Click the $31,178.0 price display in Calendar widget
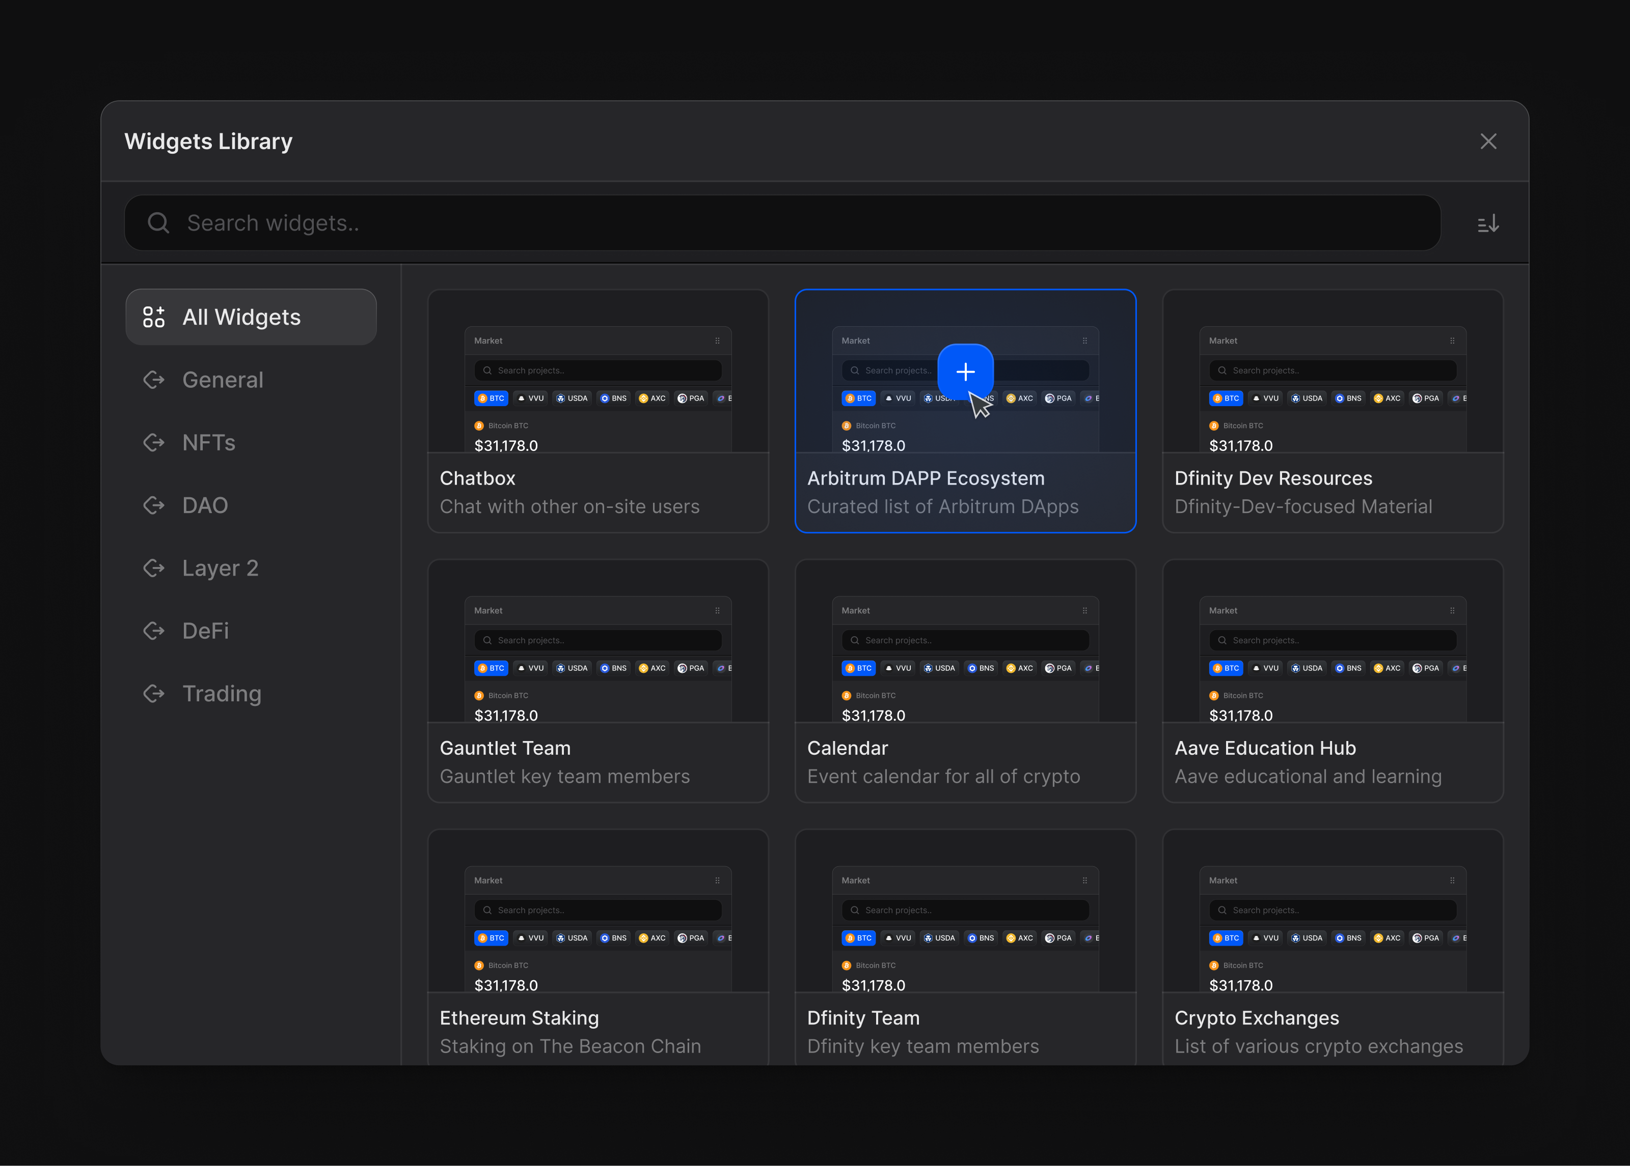The image size is (1630, 1166). point(874,715)
